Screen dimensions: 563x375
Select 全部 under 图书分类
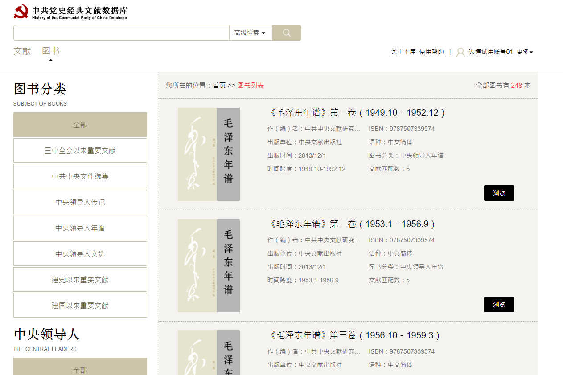tap(80, 125)
